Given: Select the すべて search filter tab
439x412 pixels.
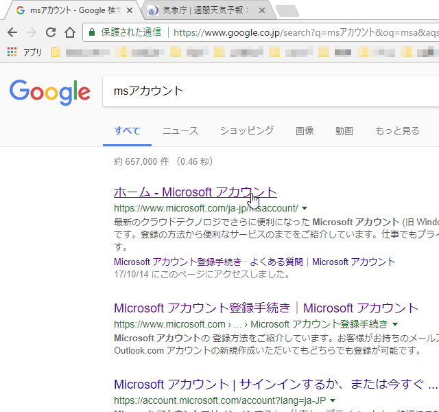Looking at the screenshot, I should [127, 131].
